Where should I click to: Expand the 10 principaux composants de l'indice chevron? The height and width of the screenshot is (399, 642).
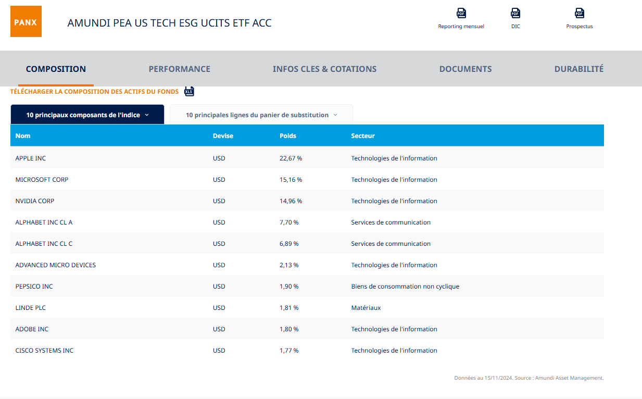pos(147,115)
